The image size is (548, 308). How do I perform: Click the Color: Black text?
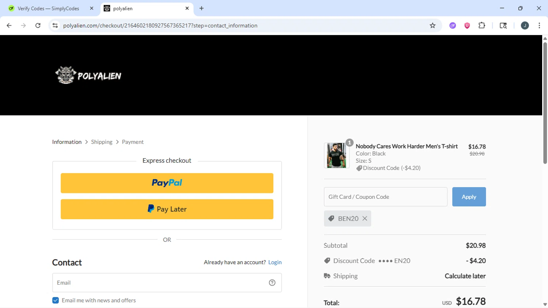pyautogui.click(x=371, y=153)
